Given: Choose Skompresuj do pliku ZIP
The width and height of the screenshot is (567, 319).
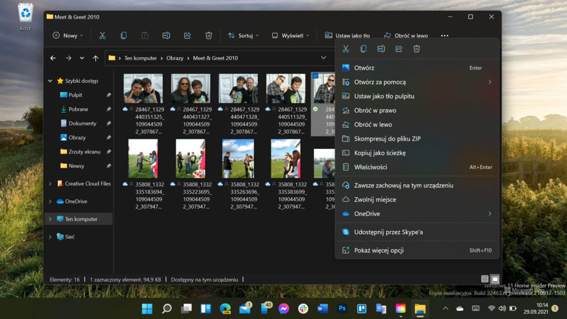Looking at the screenshot, I should (417, 139).
